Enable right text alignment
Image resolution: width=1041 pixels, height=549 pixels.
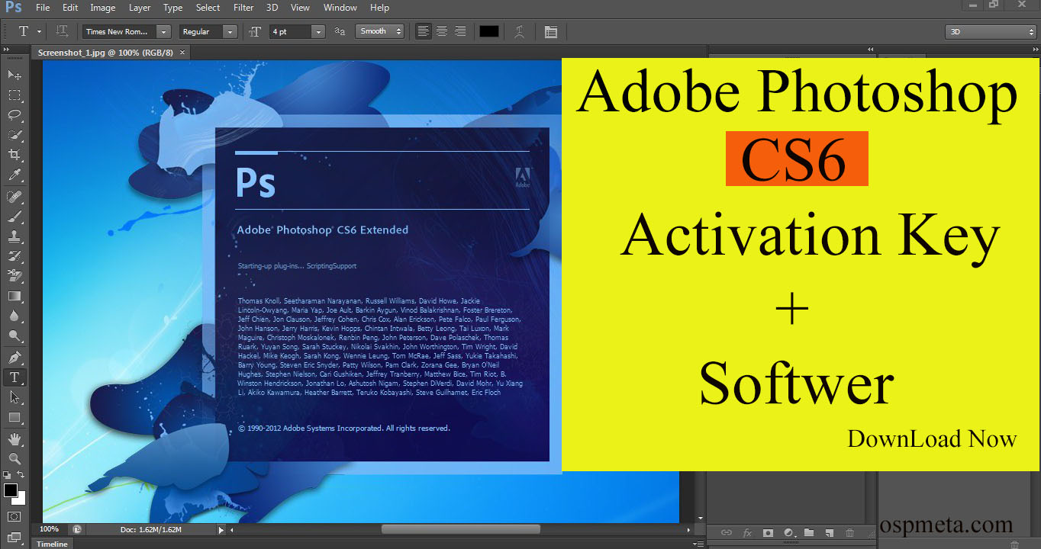click(459, 31)
